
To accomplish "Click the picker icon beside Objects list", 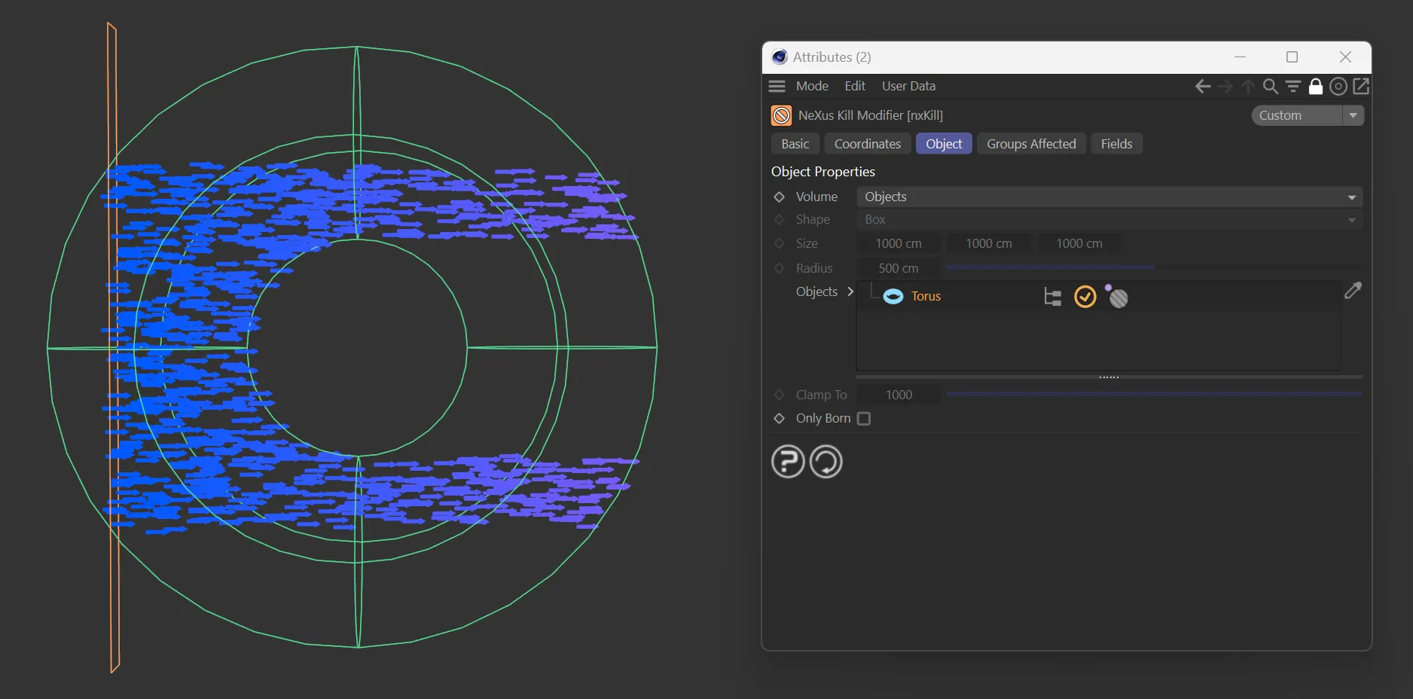I will [1353, 291].
